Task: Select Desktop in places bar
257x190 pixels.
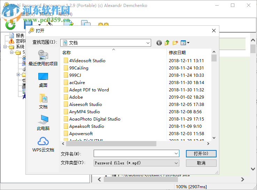Action: click(43, 80)
